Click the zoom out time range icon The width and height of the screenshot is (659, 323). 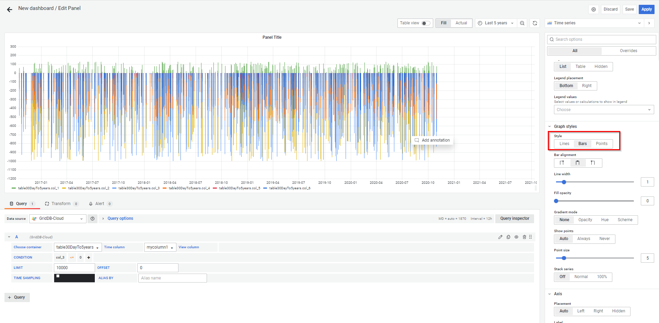coord(522,23)
